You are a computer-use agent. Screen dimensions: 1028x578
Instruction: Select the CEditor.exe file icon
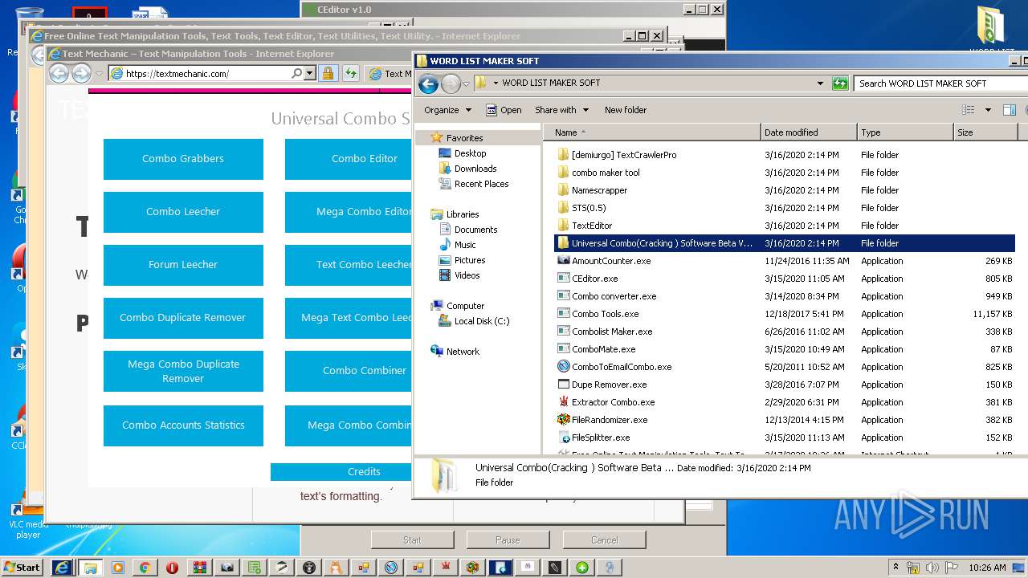[x=563, y=279]
